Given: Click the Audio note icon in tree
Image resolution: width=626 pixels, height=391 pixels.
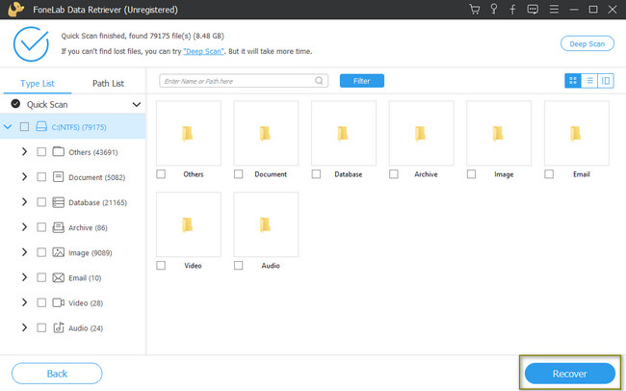Looking at the screenshot, I should coord(59,327).
